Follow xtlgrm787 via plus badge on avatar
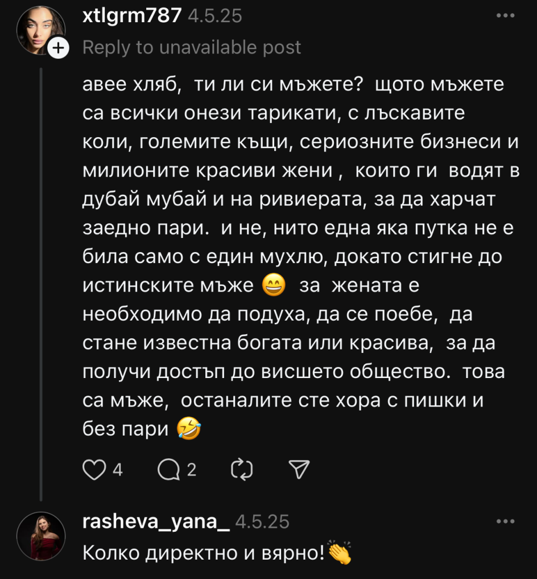The width and height of the screenshot is (537, 579). click(x=57, y=49)
